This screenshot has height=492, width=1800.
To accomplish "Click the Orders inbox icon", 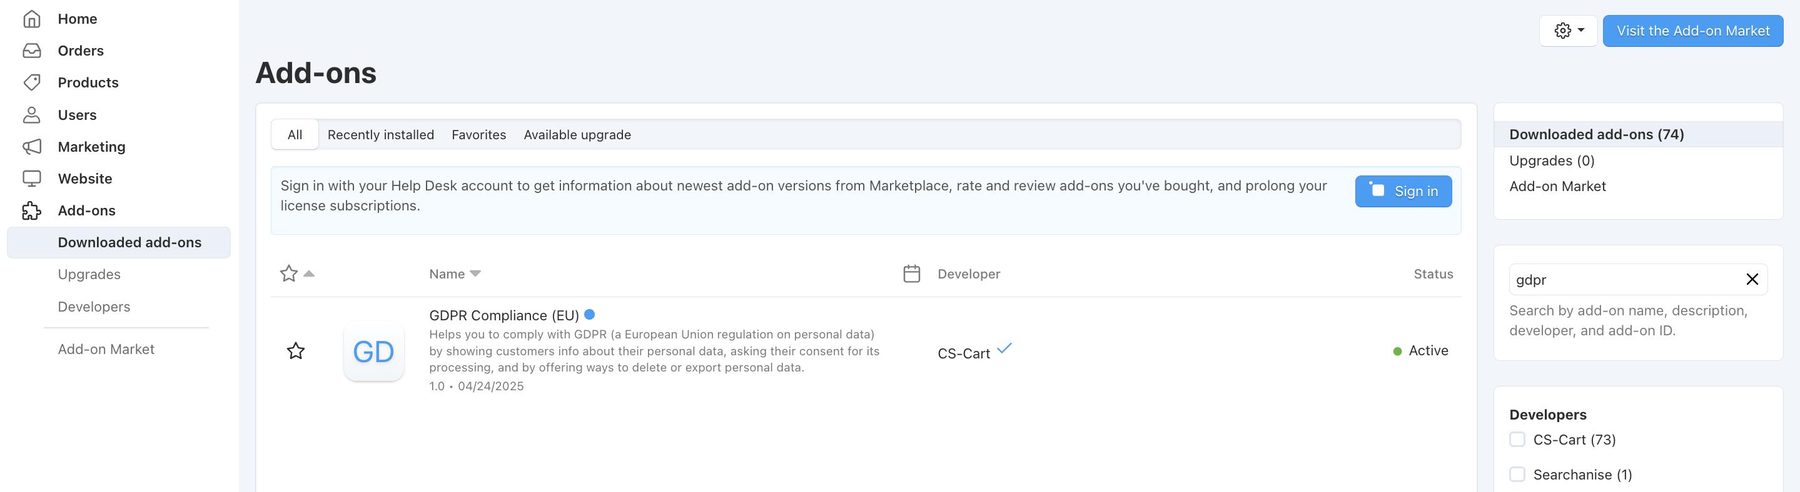I will tap(32, 51).
